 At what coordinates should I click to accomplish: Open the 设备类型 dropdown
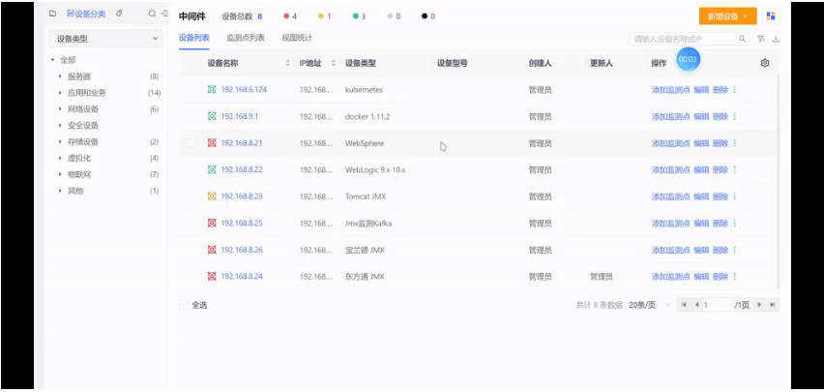click(x=106, y=39)
